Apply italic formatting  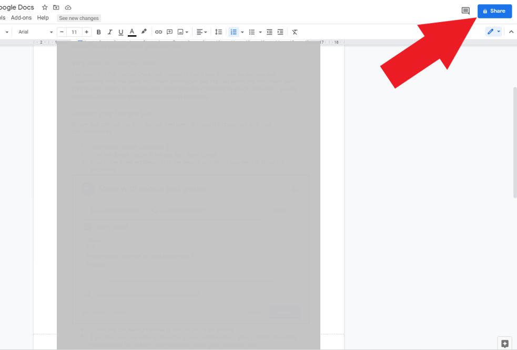pos(110,32)
